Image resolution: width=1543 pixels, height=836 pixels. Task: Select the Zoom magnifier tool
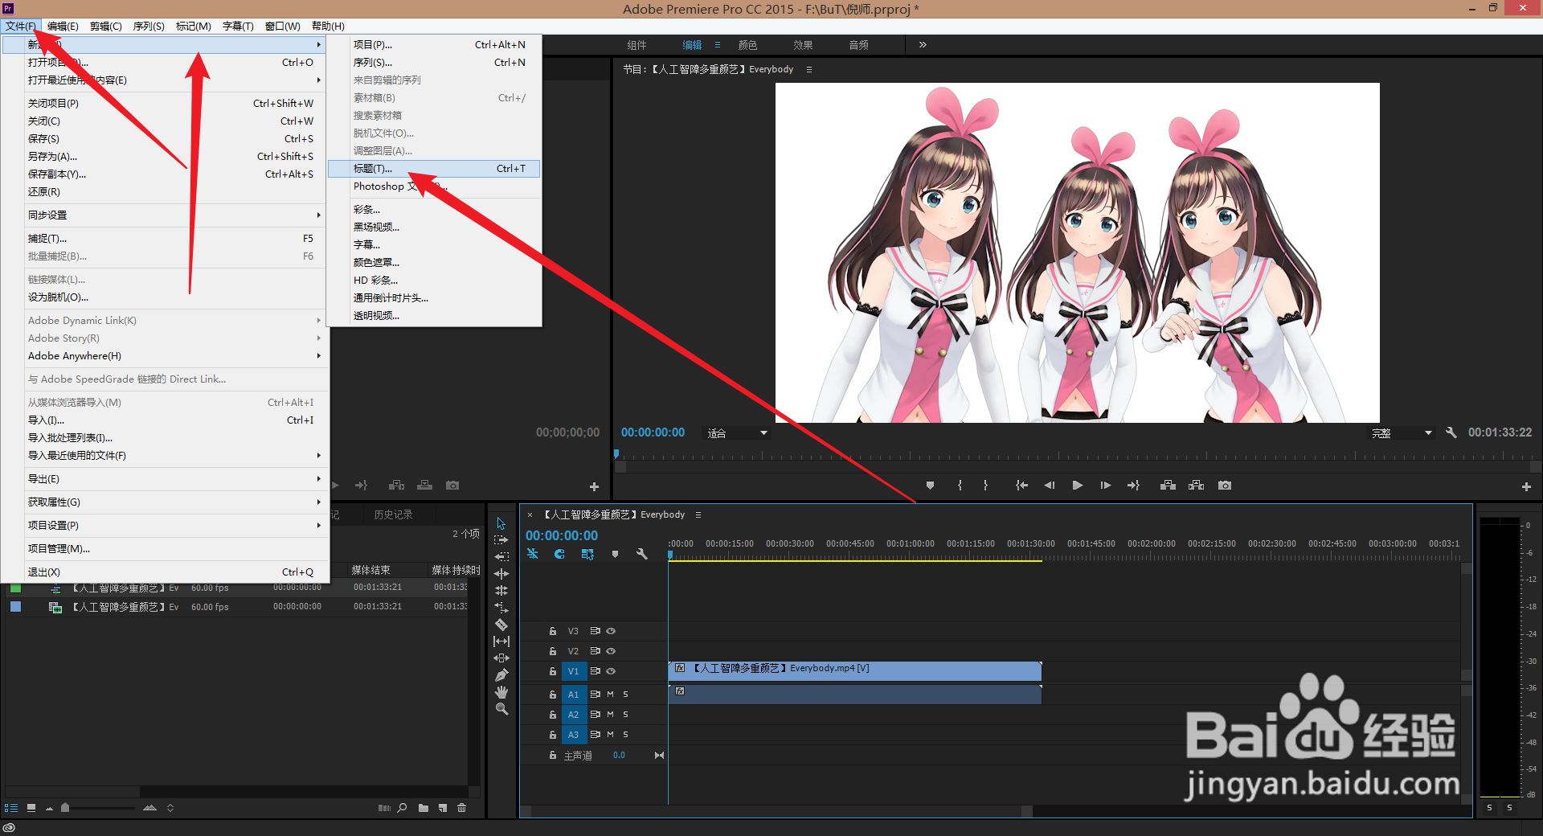pyautogui.click(x=501, y=708)
